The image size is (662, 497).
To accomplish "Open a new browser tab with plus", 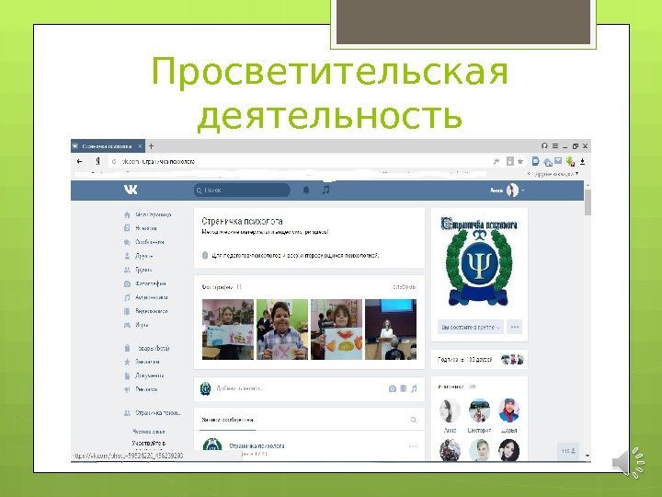I will 151,146.
